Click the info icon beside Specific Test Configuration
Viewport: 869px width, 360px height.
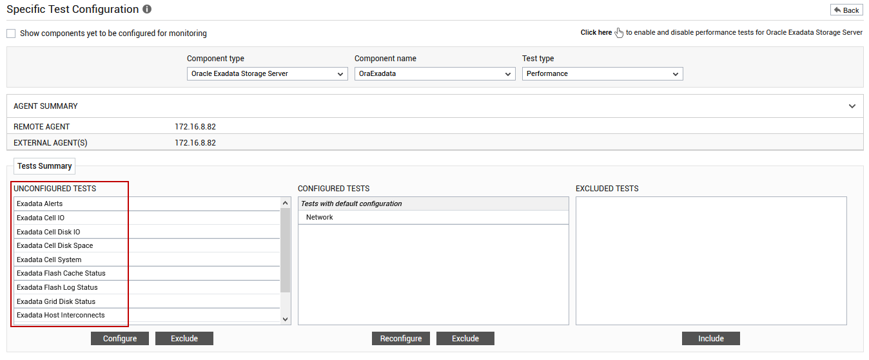coord(147,10)
